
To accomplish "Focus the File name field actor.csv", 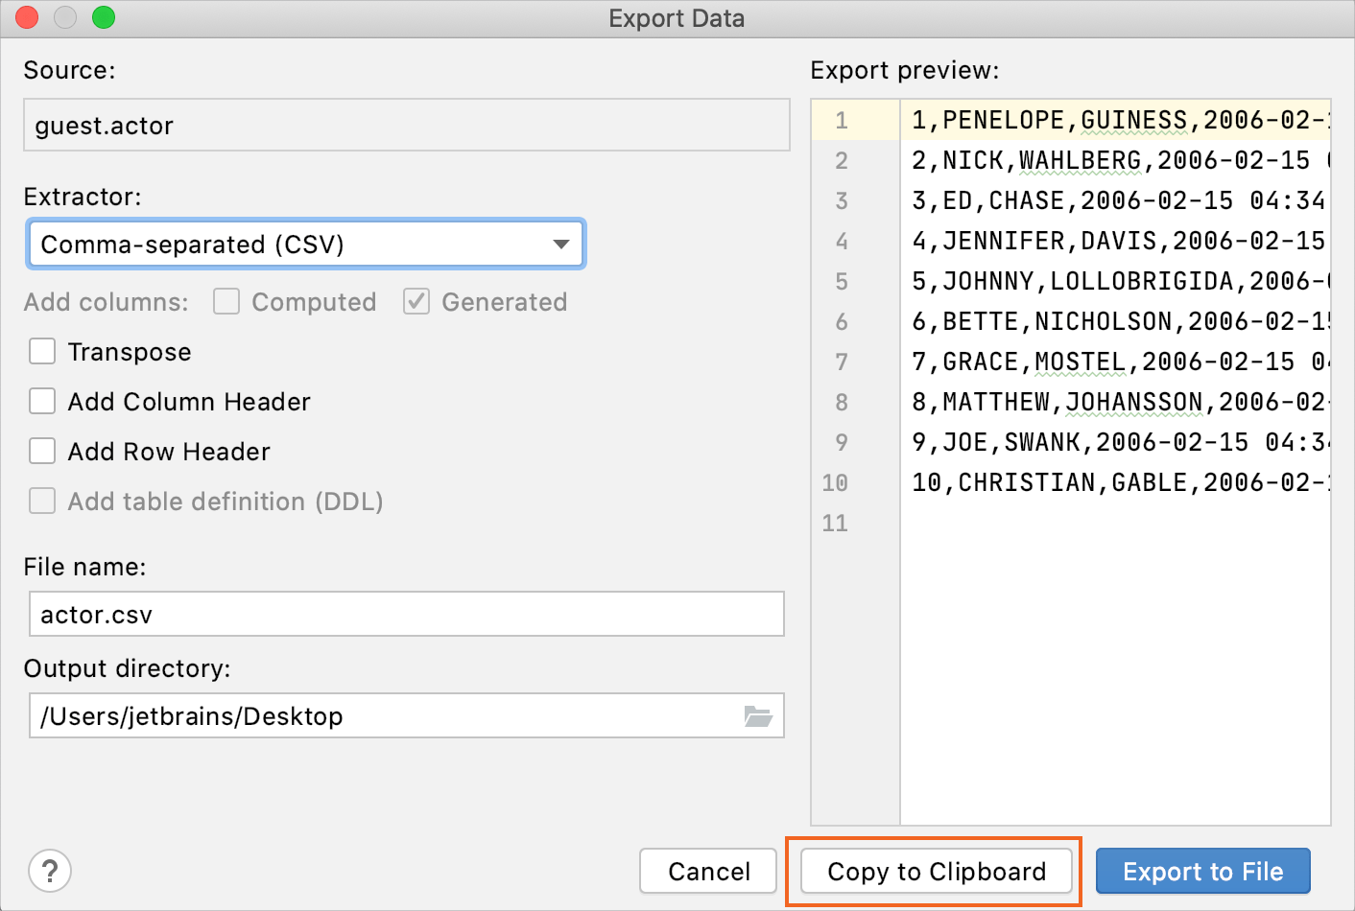I will click(407, 614).
